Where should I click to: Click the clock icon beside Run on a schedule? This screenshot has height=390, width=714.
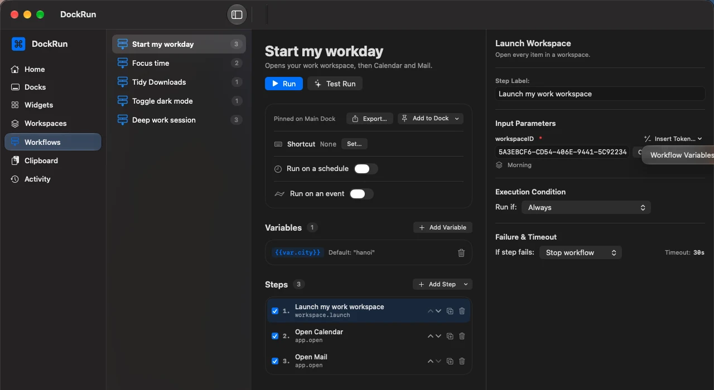278,169
